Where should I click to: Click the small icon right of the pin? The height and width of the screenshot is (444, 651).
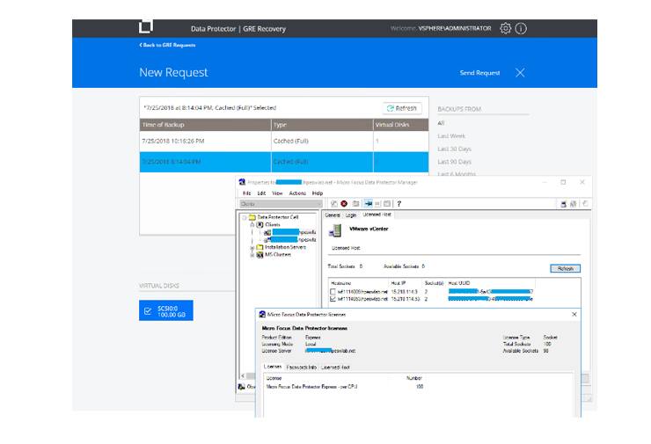377,204
